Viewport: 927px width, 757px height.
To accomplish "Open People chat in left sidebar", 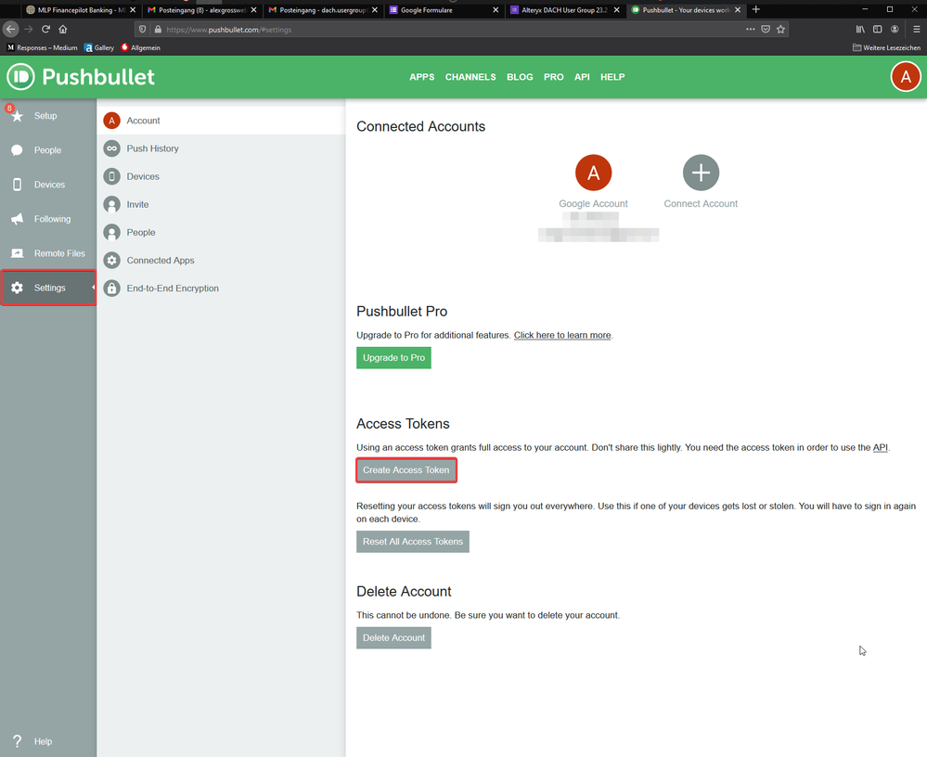I will (x=48, y=150).
